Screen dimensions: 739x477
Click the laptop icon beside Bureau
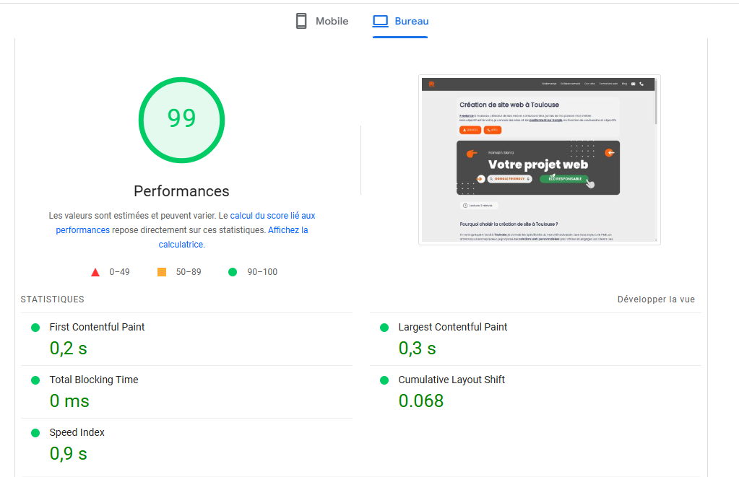tap(381, 21)
